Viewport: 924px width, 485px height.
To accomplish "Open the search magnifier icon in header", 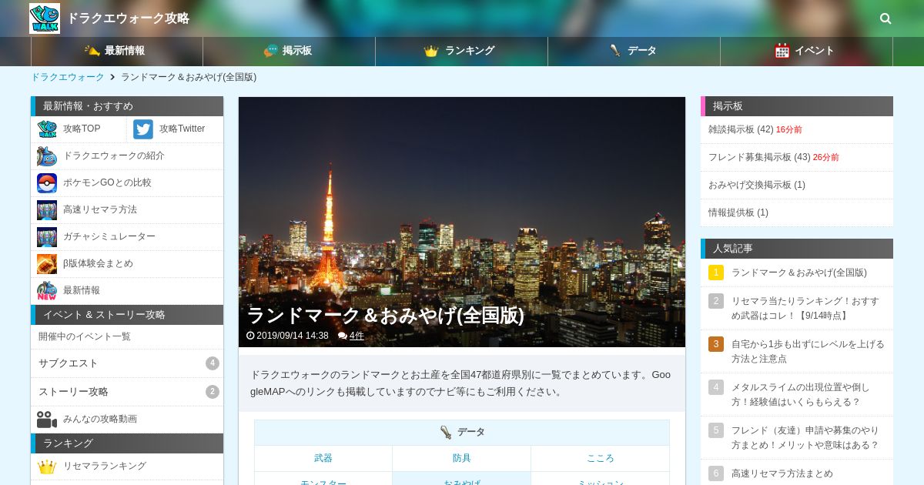I will [885, 18].
